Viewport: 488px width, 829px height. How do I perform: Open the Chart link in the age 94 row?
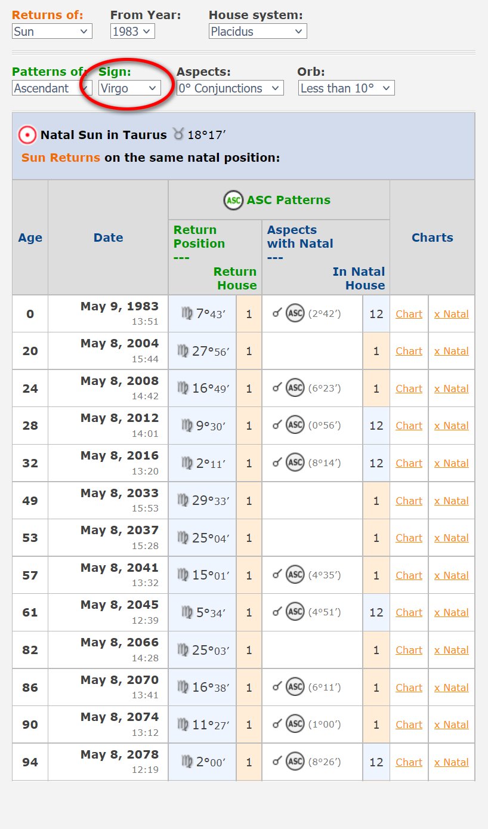[408, 762]
